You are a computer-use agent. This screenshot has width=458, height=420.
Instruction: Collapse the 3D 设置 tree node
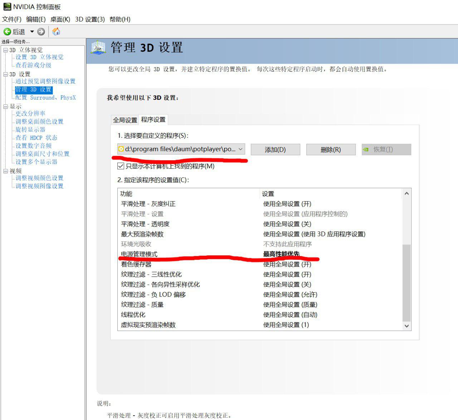pos(5,74)
